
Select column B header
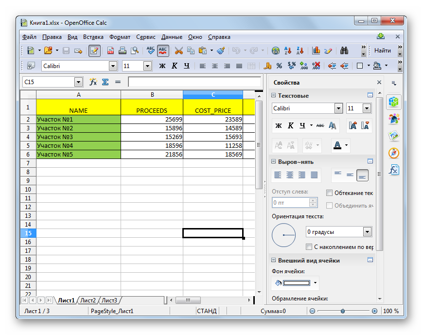[152, 95]
